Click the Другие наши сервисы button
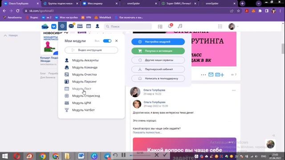 tap(158, 60)
